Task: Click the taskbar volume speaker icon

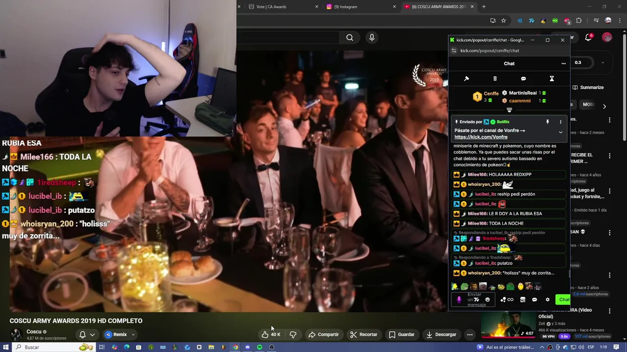Action: click(x=580, y=347)
